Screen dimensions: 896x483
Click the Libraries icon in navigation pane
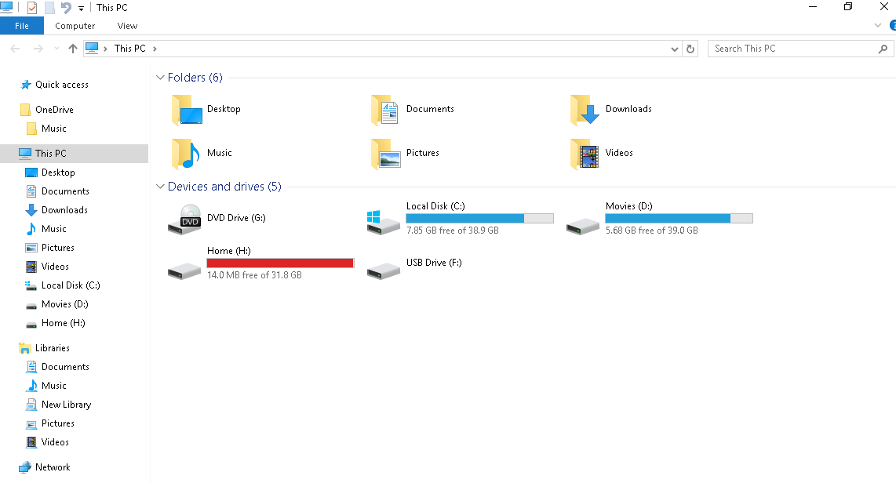tap(25, 347)
